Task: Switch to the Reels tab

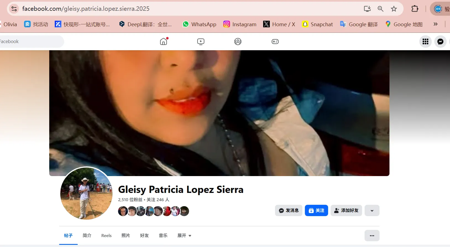Action: point(106,235)
